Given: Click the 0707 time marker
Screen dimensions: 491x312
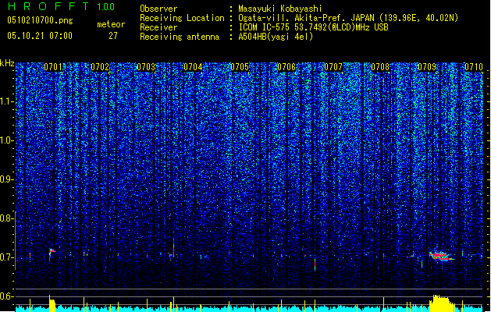Looking at the screenshot, I should (333, 67).
